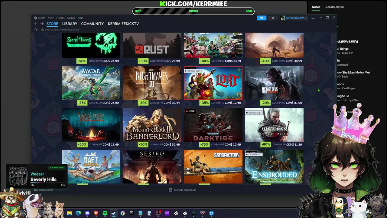387x218 pixels.
Task: Open the Rust game card
Action: (152, 45)
